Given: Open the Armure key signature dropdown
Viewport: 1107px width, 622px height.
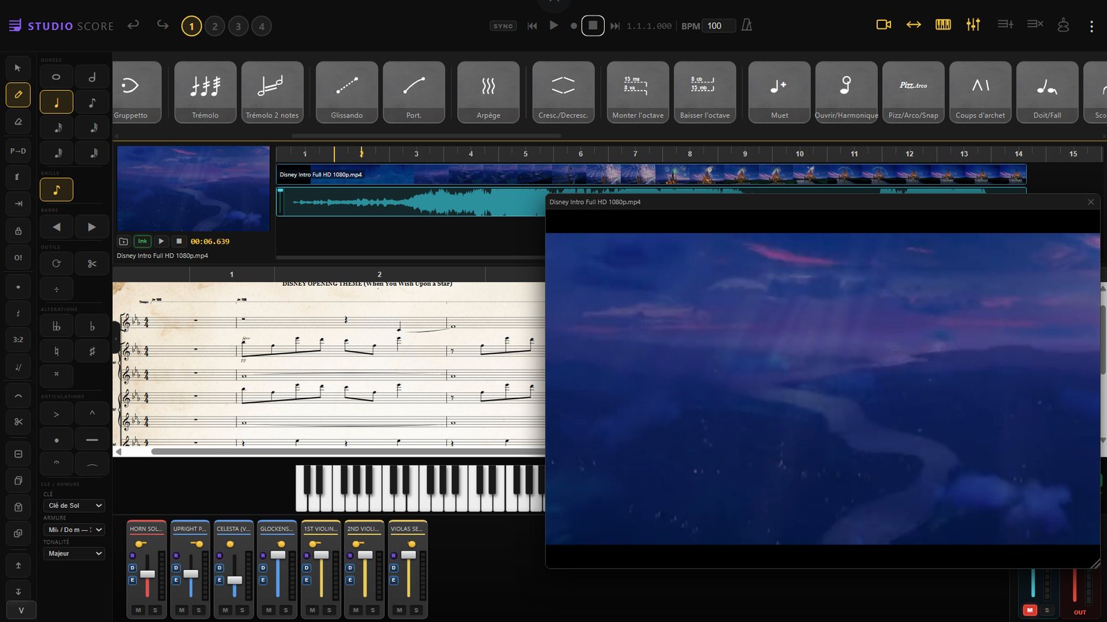Looking at the screenshot, I should 74,530.
